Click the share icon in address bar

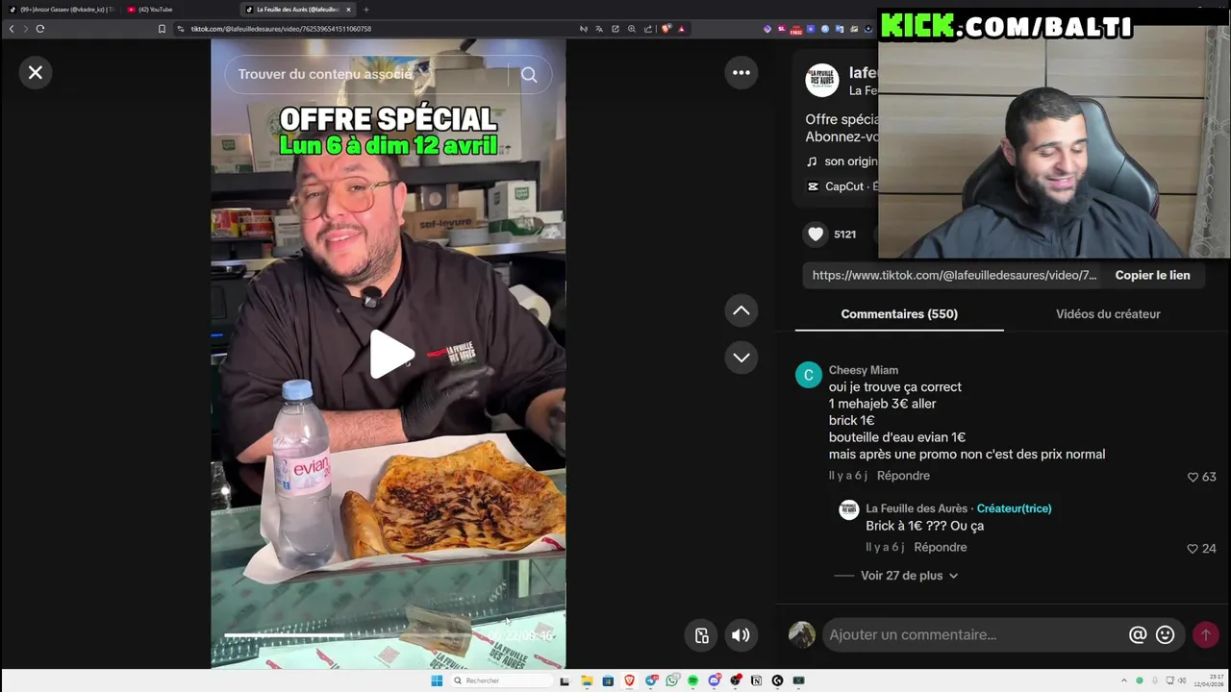[x=648, y=29]
